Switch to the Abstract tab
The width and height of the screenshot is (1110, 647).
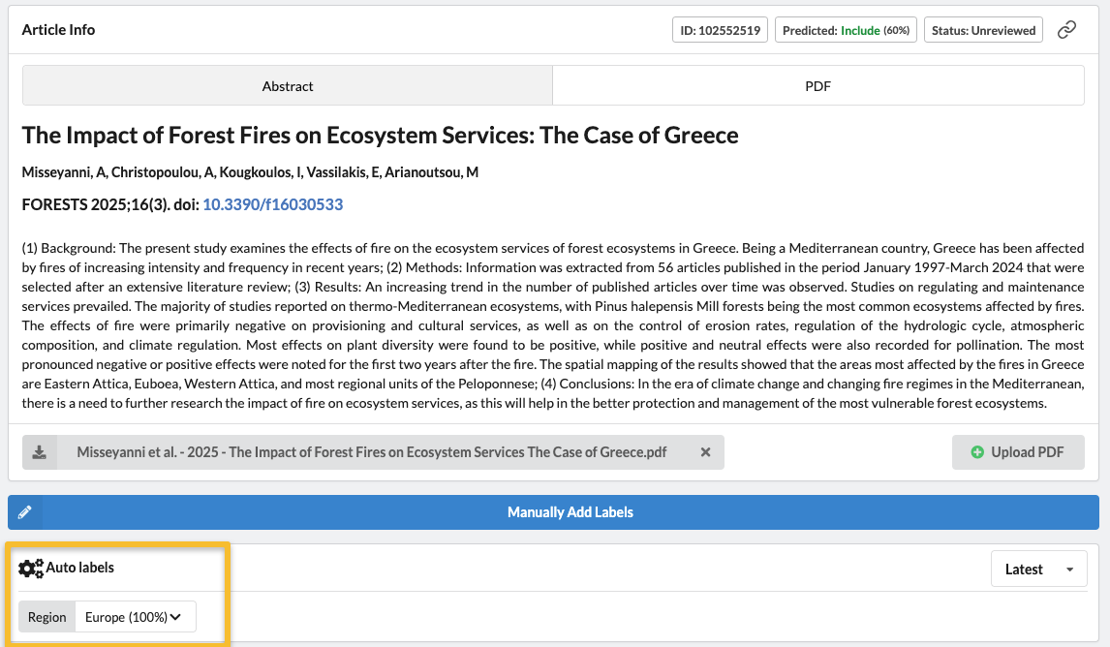[288, 86]
